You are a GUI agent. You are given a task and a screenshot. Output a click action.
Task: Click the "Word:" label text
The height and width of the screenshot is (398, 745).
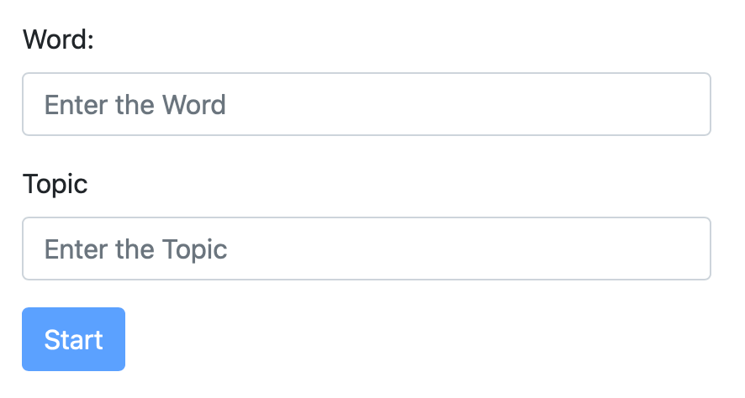58,39
